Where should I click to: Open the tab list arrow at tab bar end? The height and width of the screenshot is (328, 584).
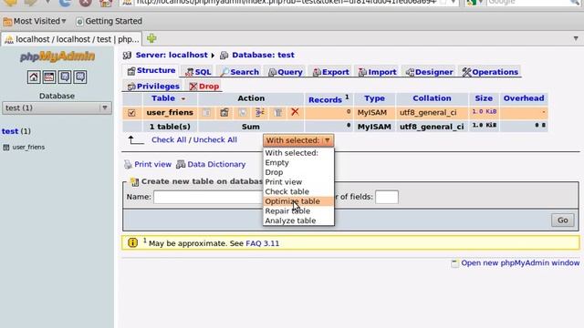pos(576,38)
